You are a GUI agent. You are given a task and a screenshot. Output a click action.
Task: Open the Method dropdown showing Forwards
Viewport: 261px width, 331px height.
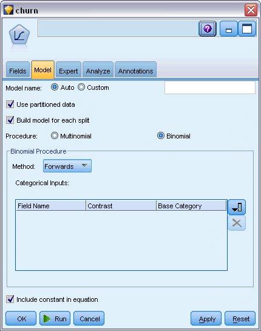tap(67, 166)
